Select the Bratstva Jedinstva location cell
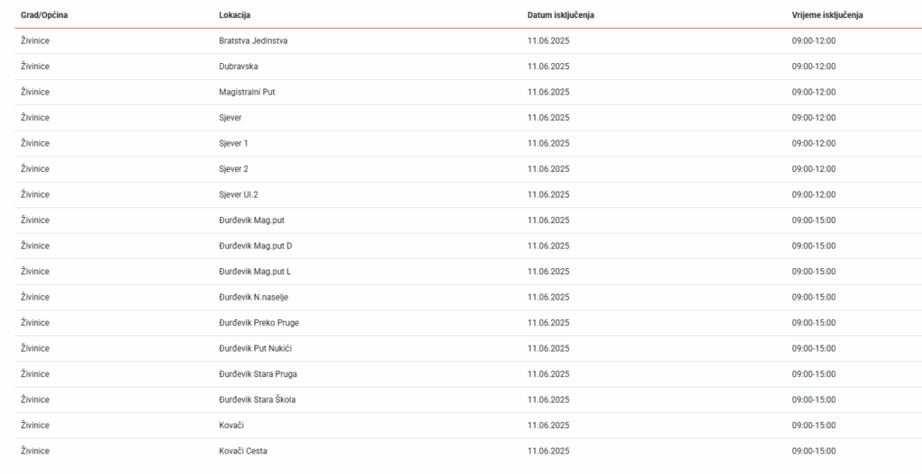Image resolution: width=922 pixels, height=474 pixels. (253, 41)
